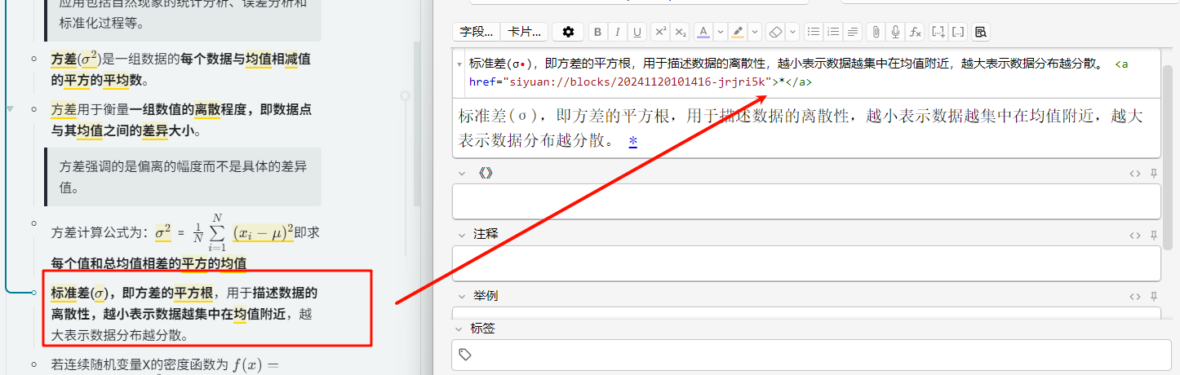The width and height of the screenshot is (1180, 375).
Task: Toggle underline formatting in card editor
Action: click(x=637, y=32)
